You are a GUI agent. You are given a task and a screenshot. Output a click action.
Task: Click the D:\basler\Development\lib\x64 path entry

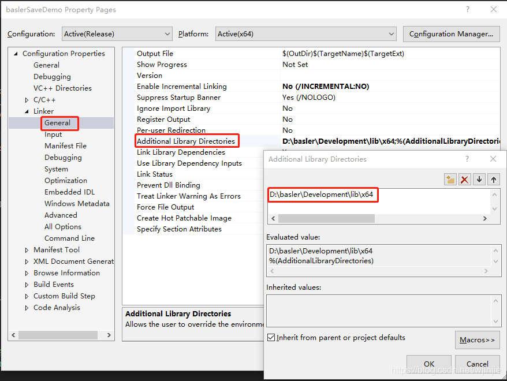click(322, 195)
